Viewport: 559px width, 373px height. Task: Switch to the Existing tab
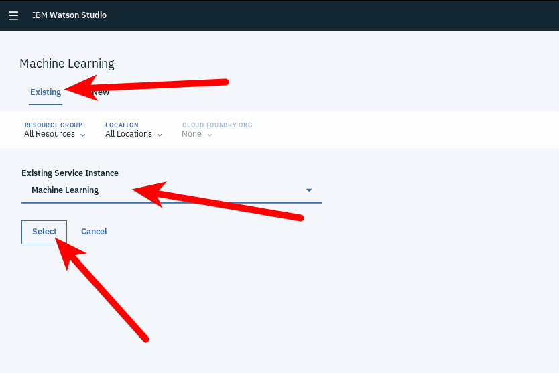click(x=46, y=92)
